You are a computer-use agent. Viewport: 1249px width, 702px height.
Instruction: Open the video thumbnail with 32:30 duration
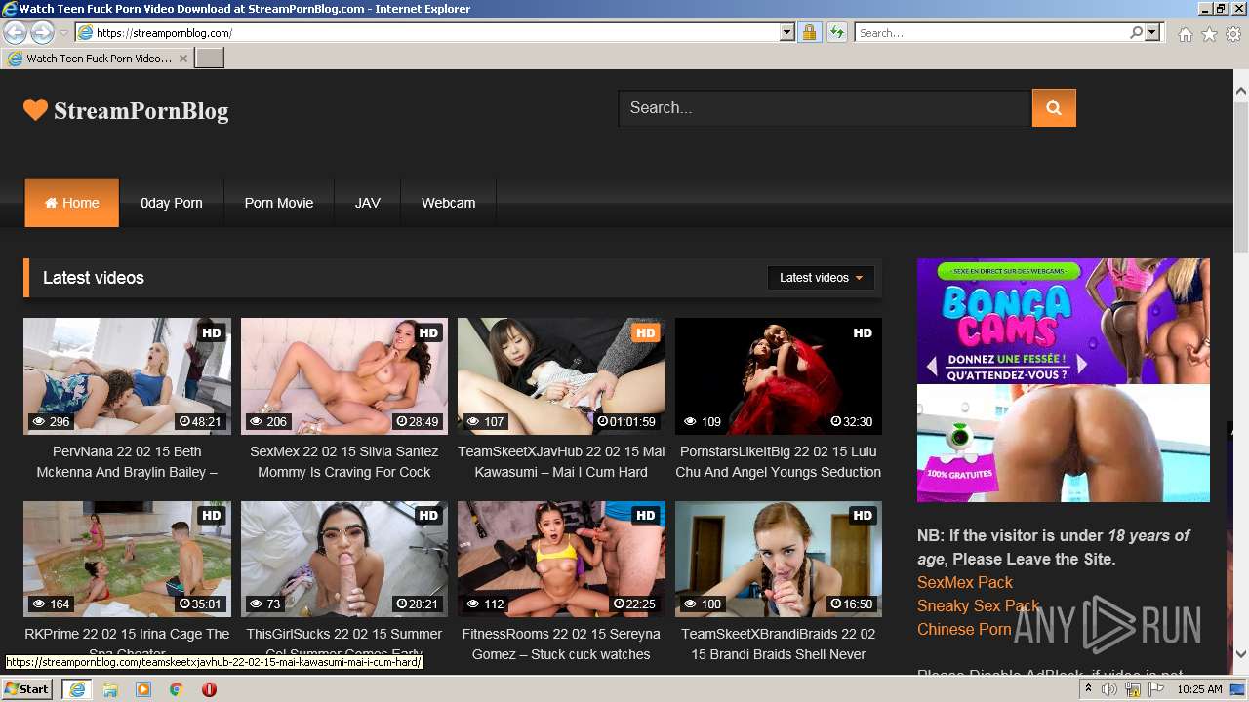pyautogui.click(x=779, y=376)
